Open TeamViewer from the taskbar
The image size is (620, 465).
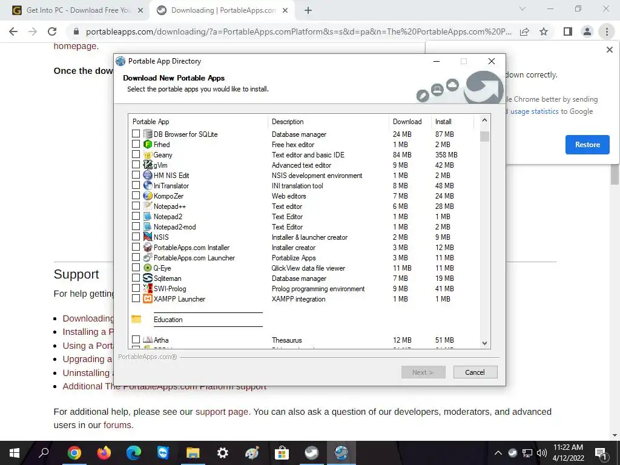163,453
